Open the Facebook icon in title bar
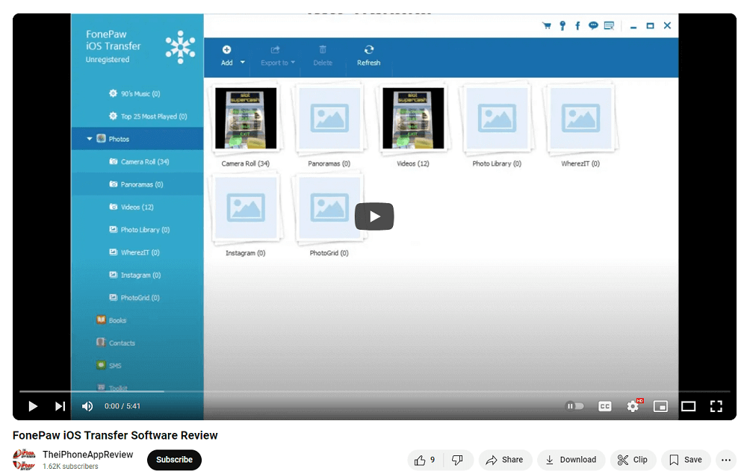This screenshot has width=747, height=474. coord(577,25)
